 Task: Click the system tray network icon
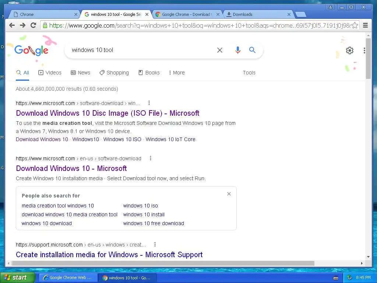point(350,278)
